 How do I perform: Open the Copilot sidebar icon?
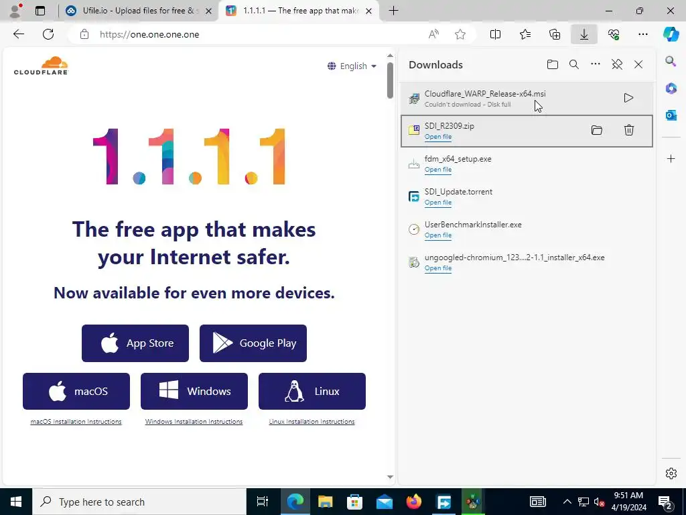pos(671,34)
